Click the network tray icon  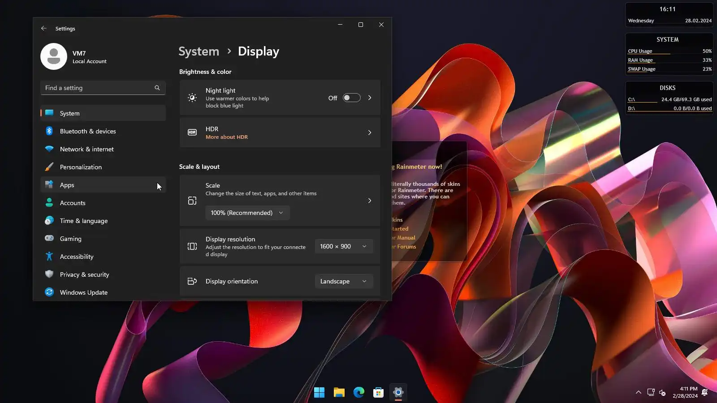[651, 393]
